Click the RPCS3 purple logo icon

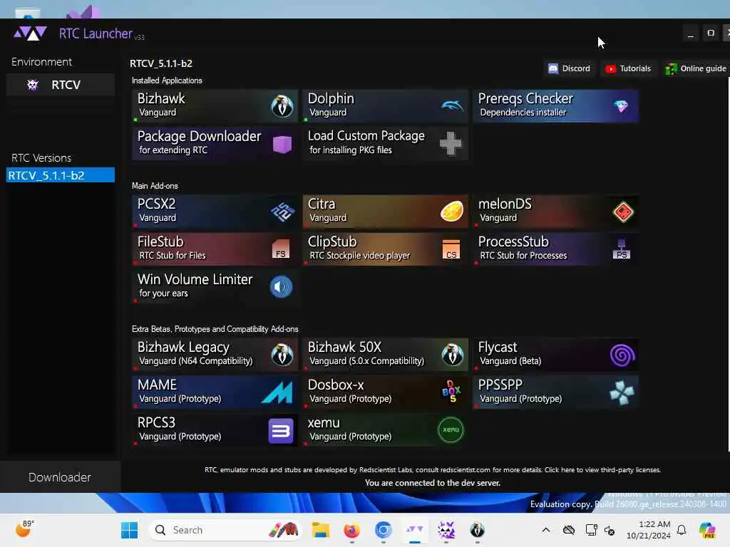coord(281,431)
